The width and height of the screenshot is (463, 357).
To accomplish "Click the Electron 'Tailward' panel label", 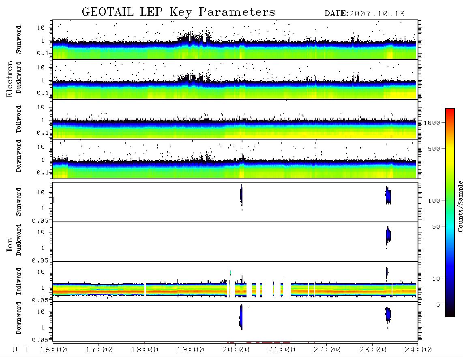I will [x=19, y=119].
